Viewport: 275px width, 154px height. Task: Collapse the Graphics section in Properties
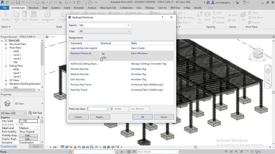38,118
